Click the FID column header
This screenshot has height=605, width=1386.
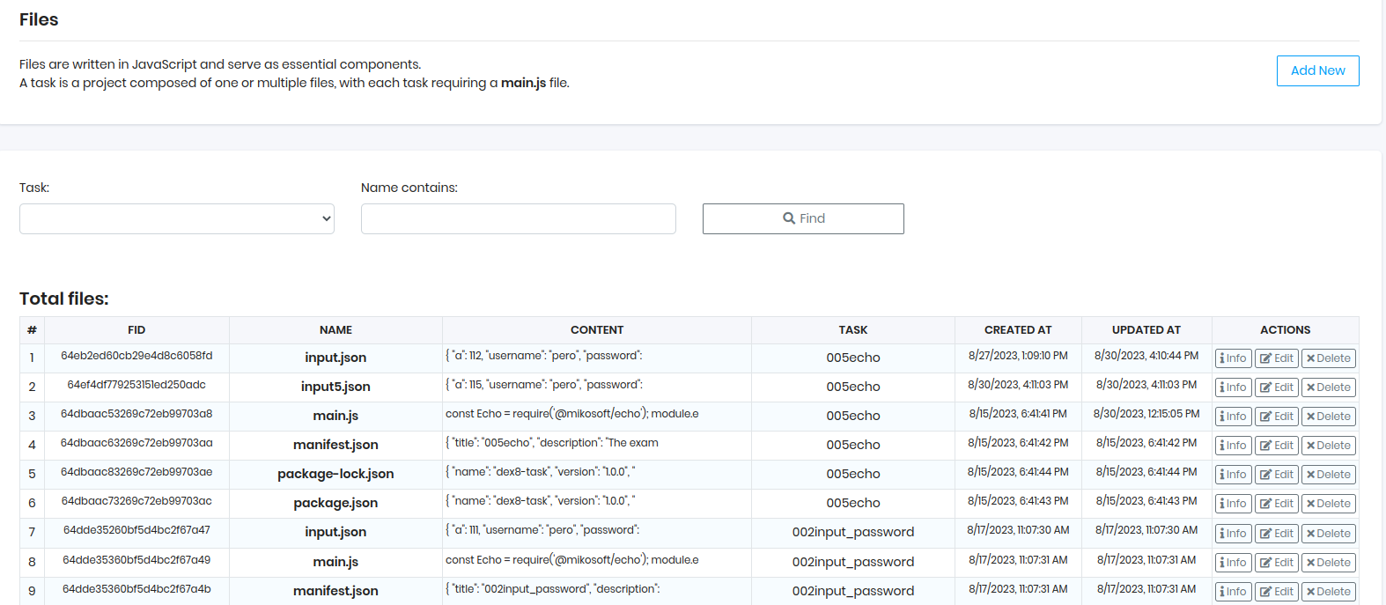coord(136,330)
